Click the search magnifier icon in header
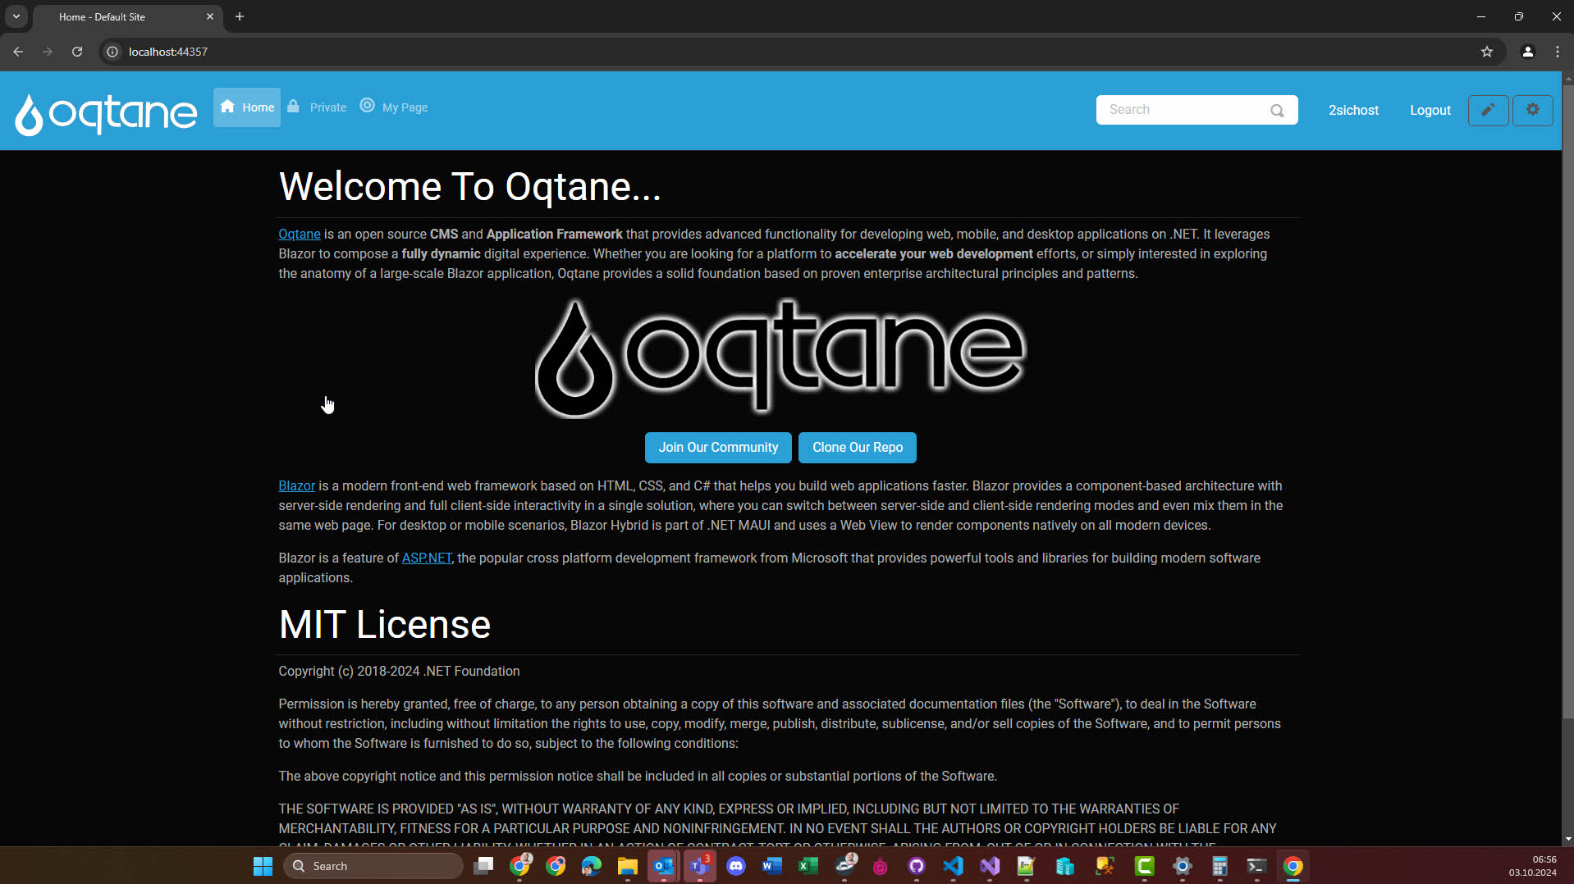This screenshot has width=1574, height=884. [x=1277, y=111]
